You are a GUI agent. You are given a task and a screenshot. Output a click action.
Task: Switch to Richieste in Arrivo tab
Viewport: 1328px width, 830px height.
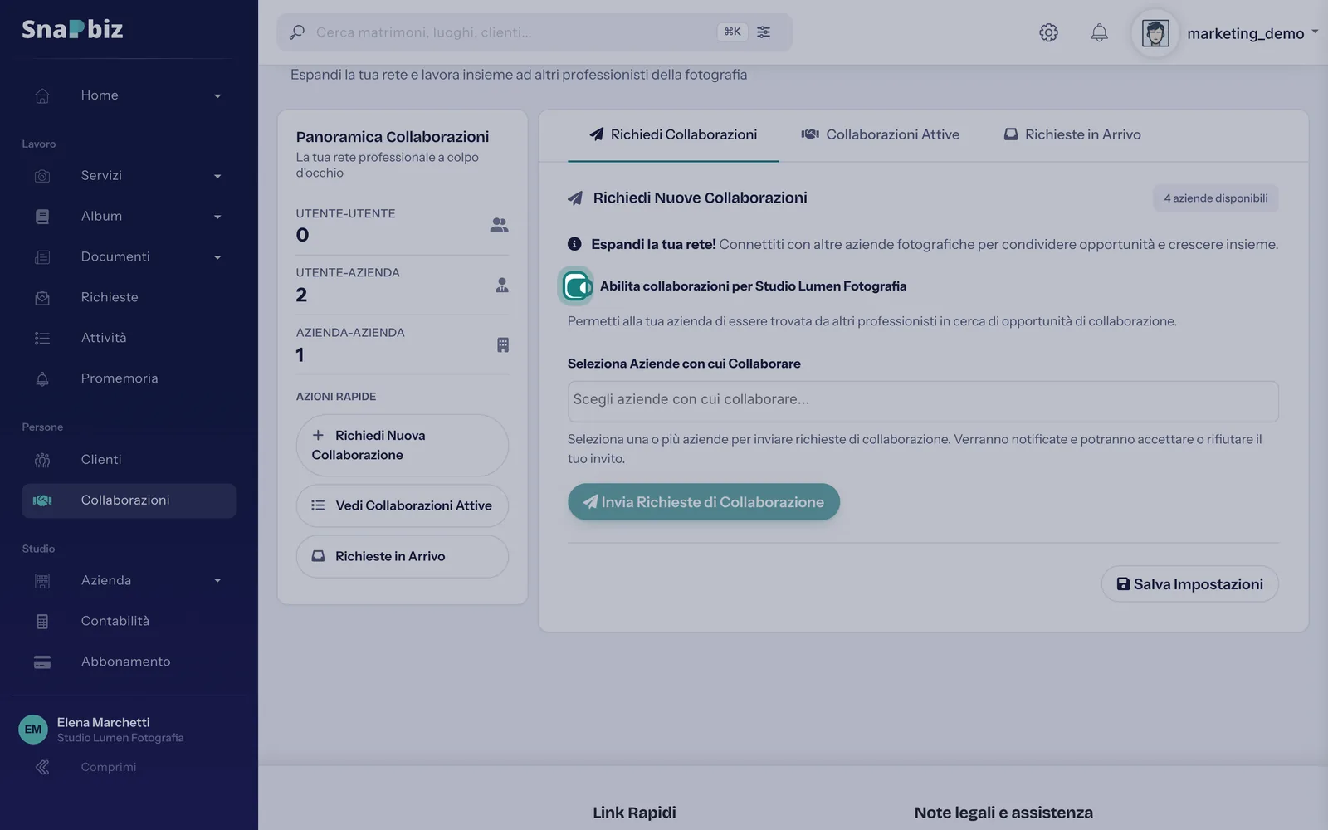(1072, 134)
